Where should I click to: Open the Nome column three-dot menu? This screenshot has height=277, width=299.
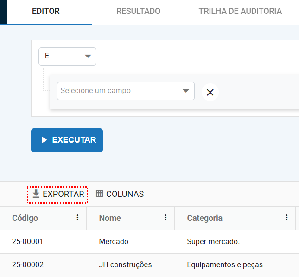coord(165,218)
